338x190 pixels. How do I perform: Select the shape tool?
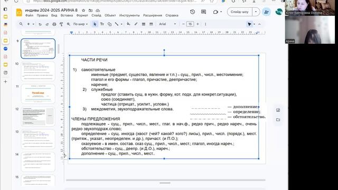[x=109, y=24]
